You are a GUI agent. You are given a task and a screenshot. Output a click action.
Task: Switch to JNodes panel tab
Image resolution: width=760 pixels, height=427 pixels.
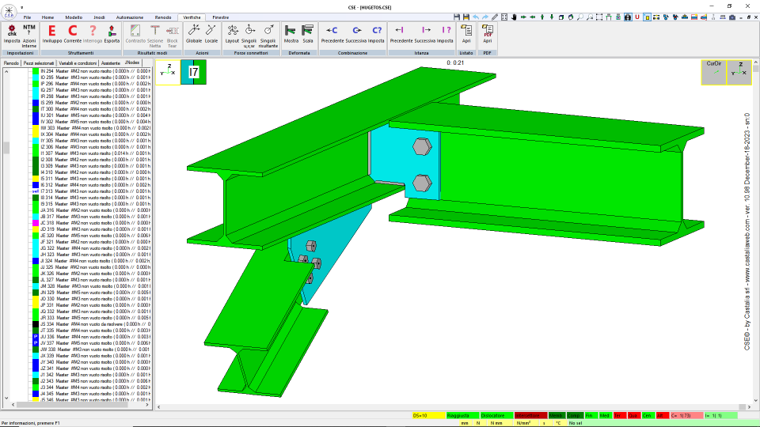[132, 62]
